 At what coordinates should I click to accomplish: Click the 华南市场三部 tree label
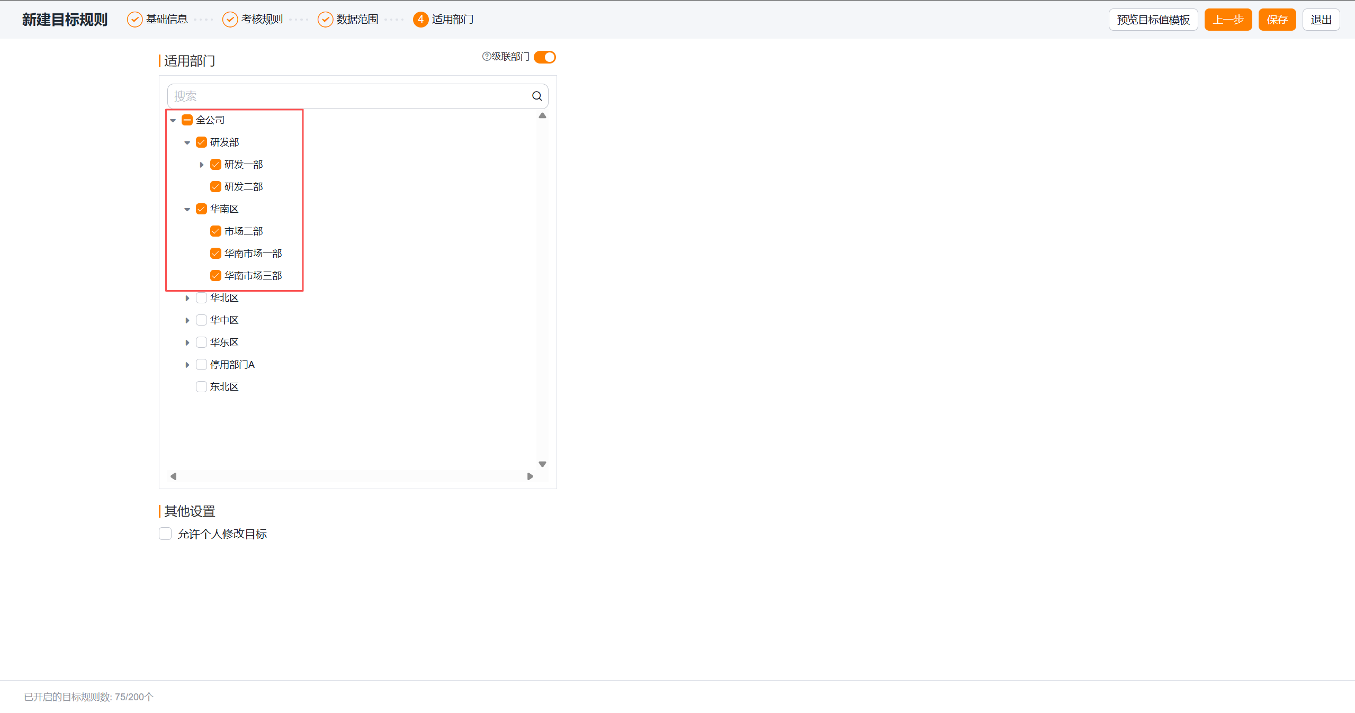point(253,276)
